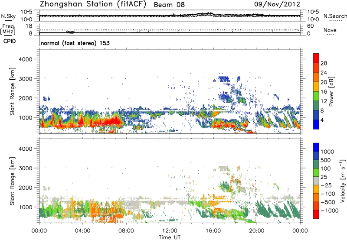
Task: Select the text normal (fast stereo) 153
Action: [x=75, y=43]
